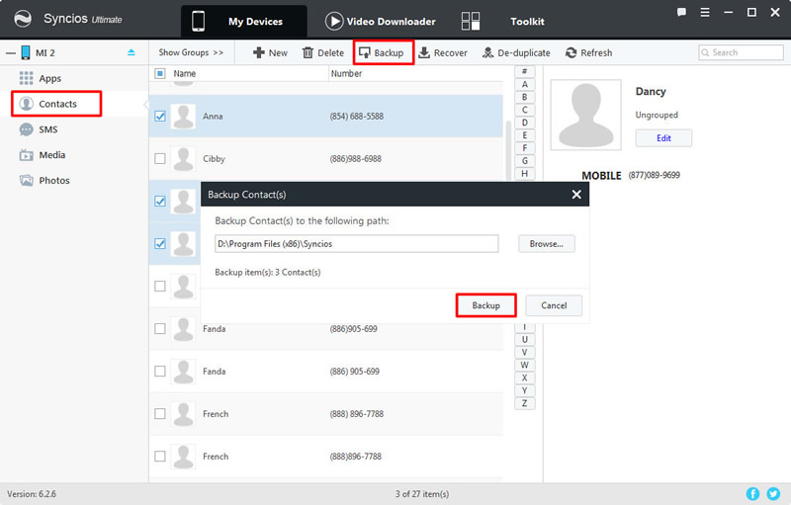Image resolution: width=791 pixels, height=505 pixels.
Task: Cancel the backup dialog
Action: tap(554, 305)
